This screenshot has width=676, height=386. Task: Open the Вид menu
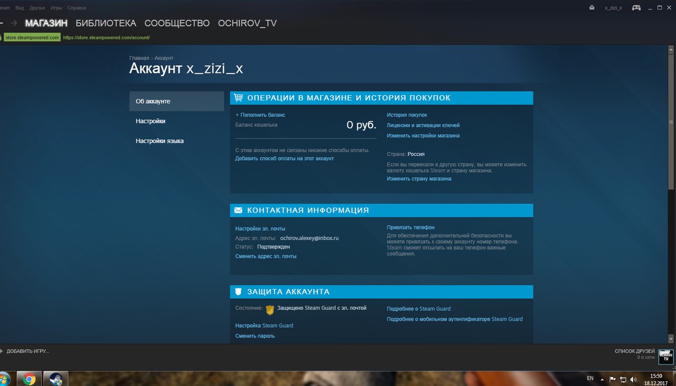coord(20,8)
